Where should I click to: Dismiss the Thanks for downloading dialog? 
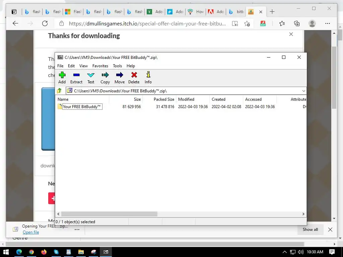pyautogui.click(x=291, y=34)
